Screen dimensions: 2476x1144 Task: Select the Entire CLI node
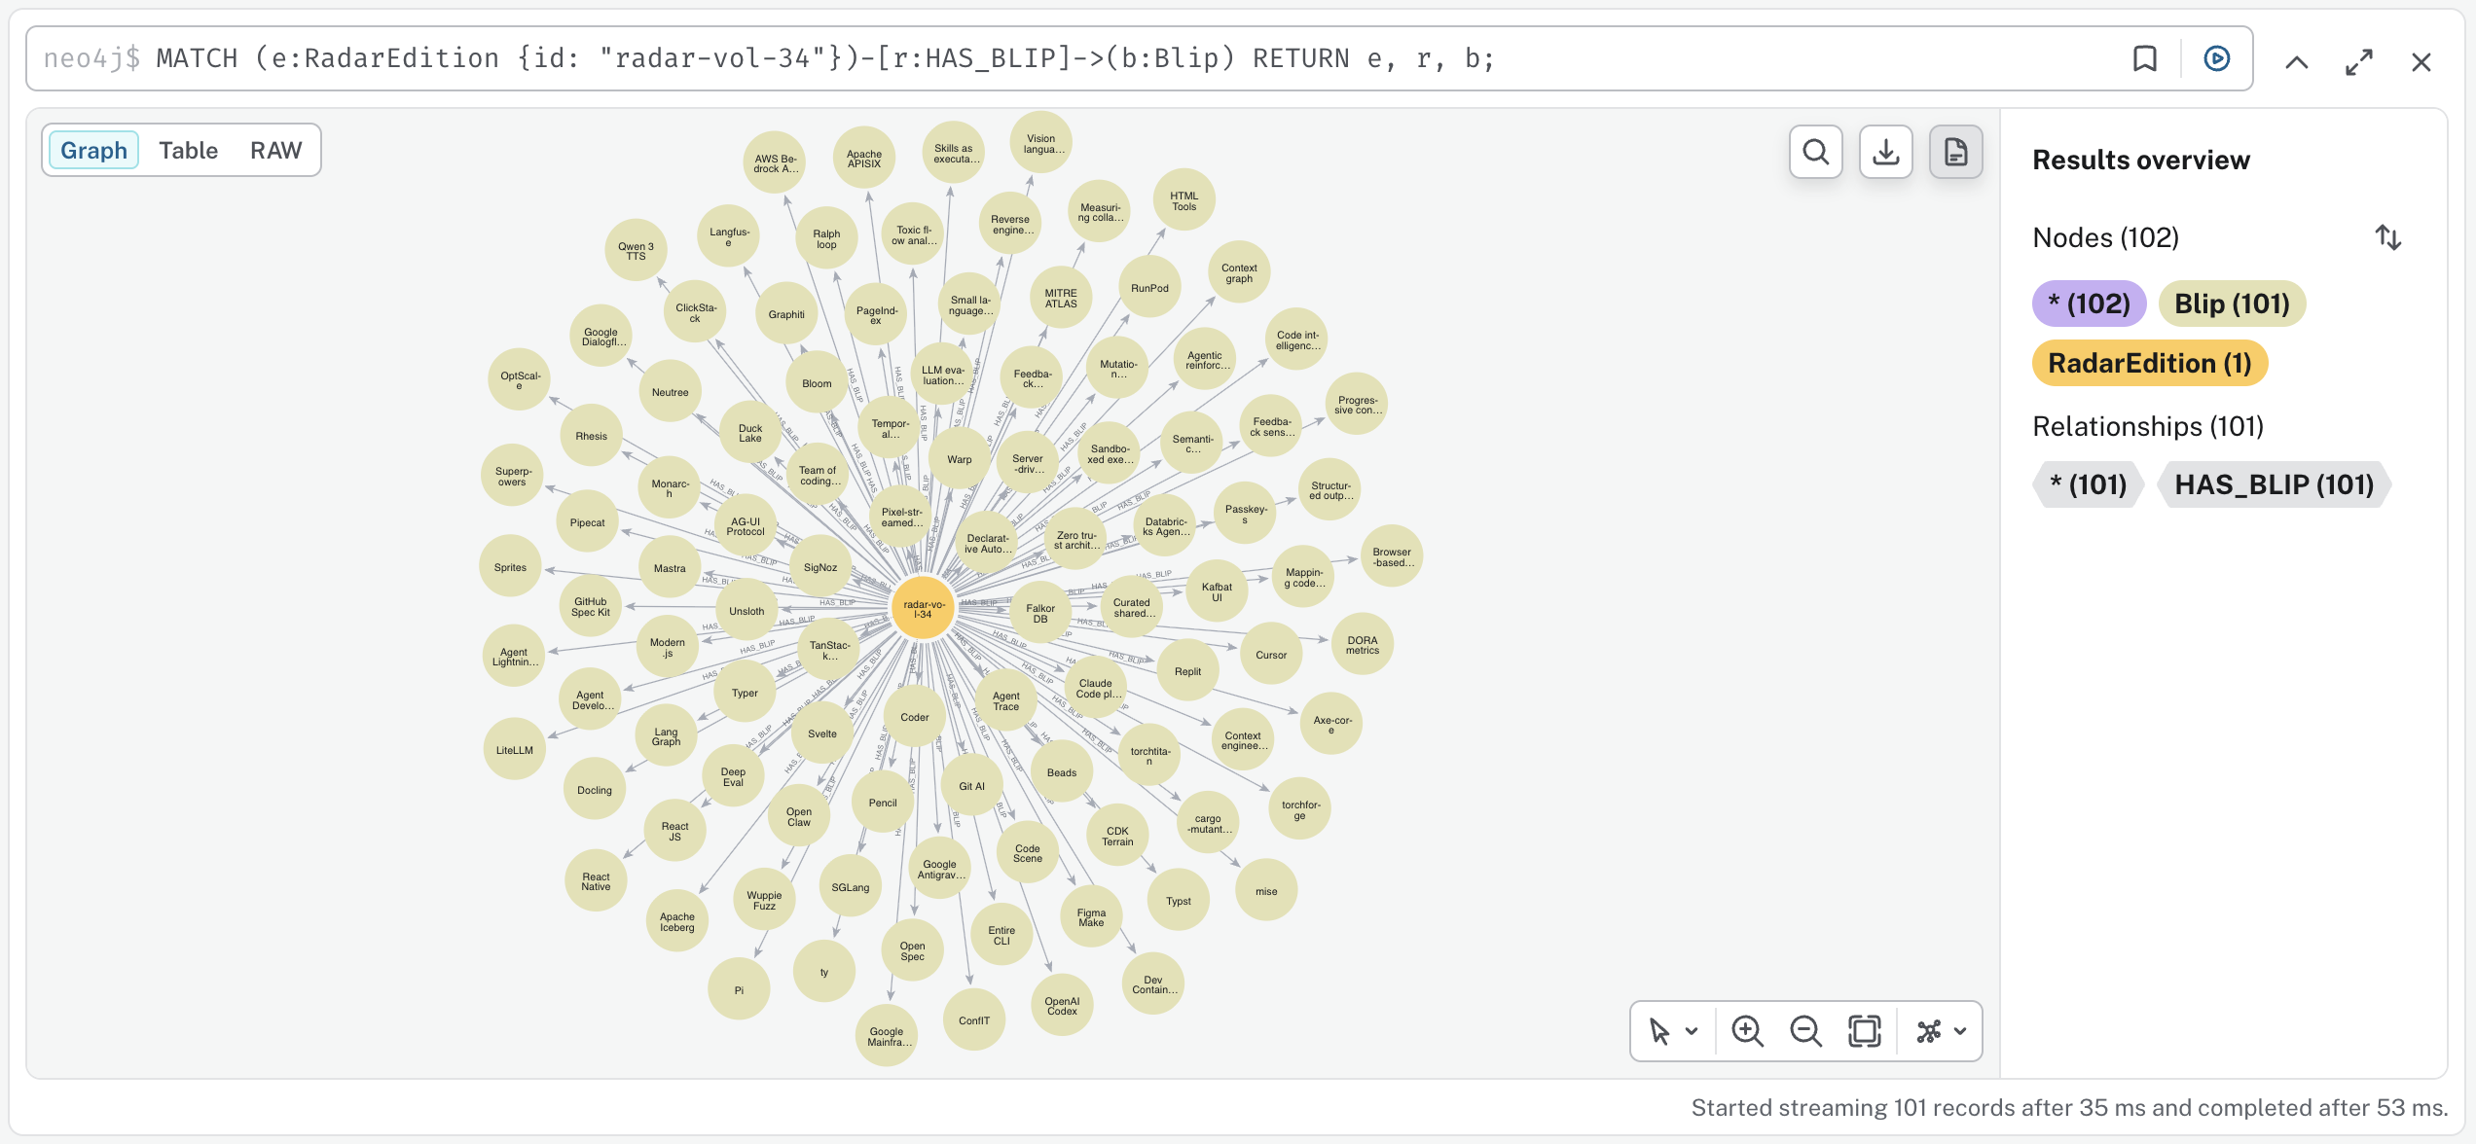pyautogui.click(x=1001, y=935)
